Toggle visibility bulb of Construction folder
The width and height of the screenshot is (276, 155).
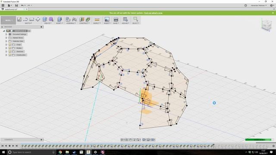tap(10, 55)
